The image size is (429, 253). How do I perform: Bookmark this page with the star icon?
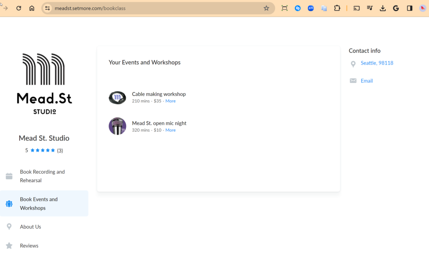pos(266,8)
